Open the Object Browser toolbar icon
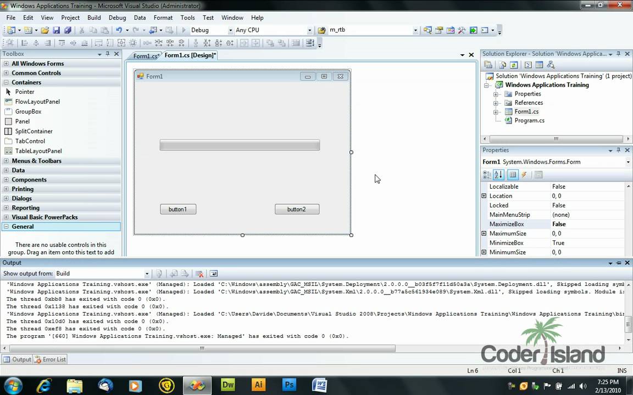 450,30
